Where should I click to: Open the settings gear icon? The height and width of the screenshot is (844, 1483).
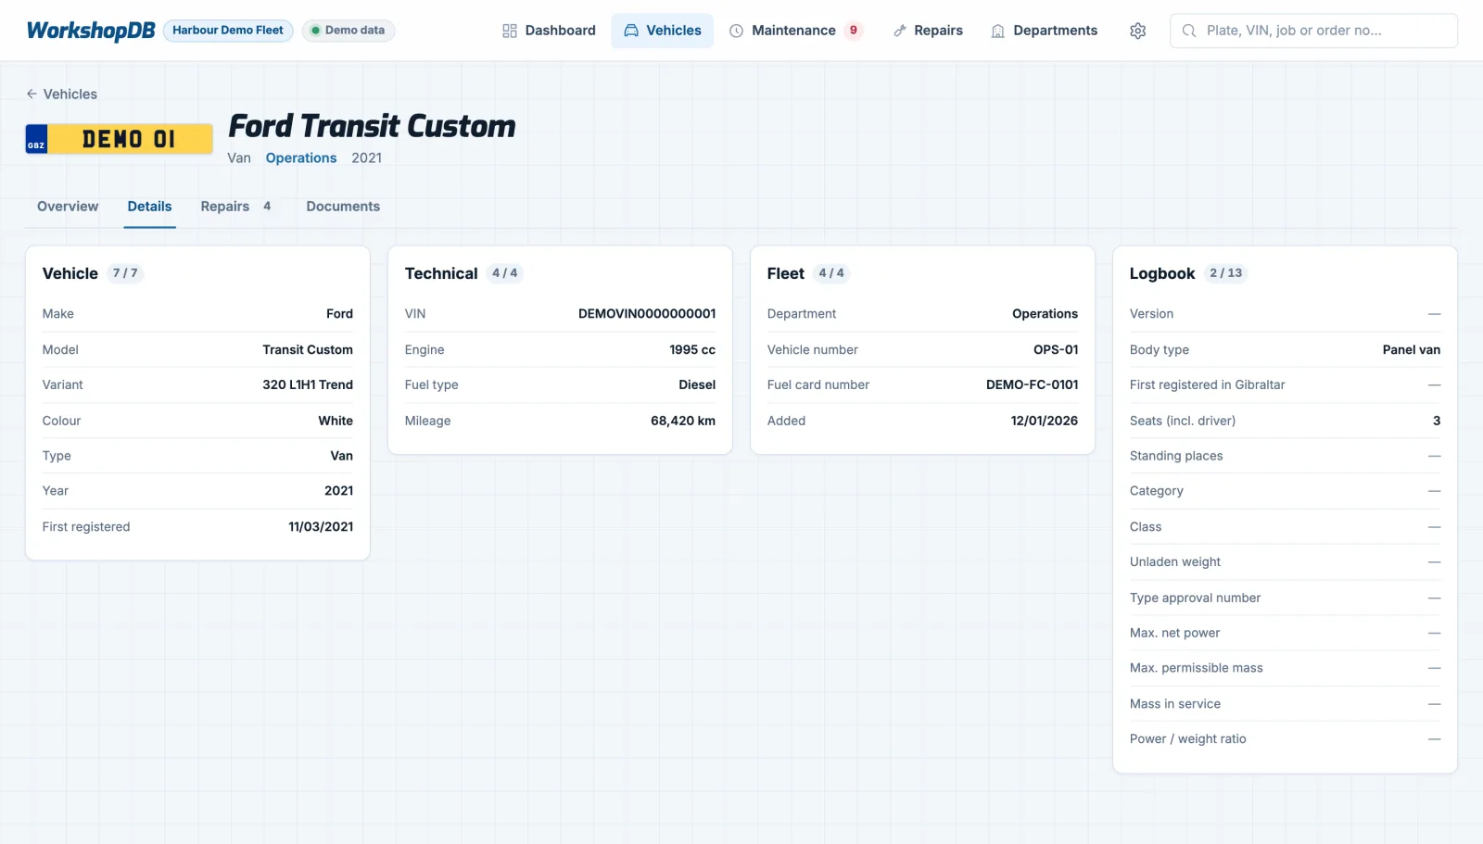(1137, 31)
